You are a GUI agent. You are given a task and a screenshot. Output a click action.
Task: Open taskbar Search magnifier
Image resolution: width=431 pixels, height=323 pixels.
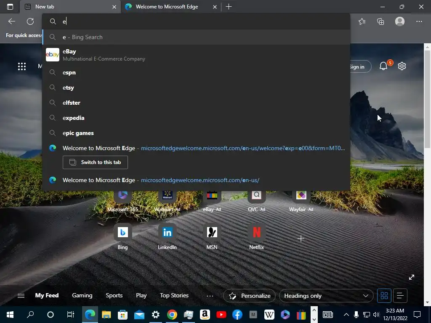point(30,315)
